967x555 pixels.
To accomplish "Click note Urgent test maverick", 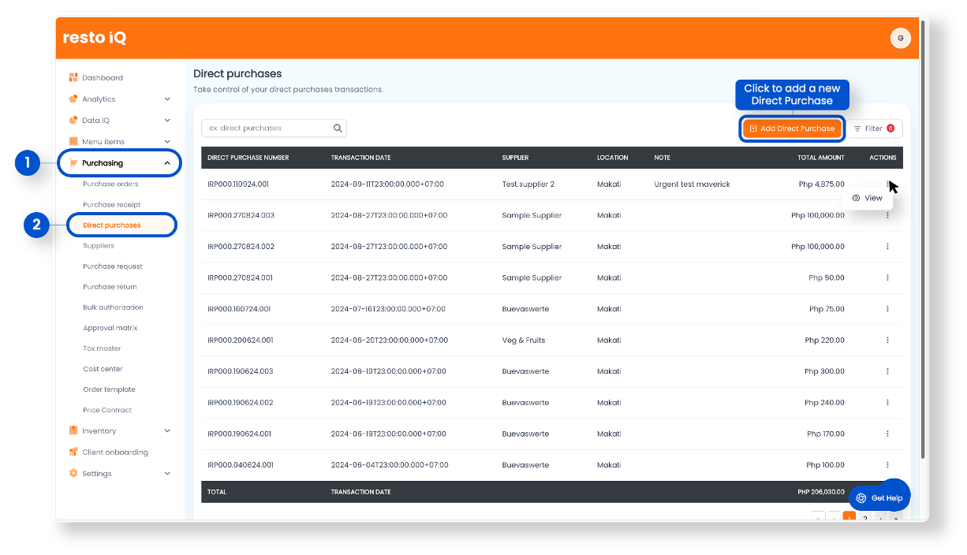I will 692,184.
